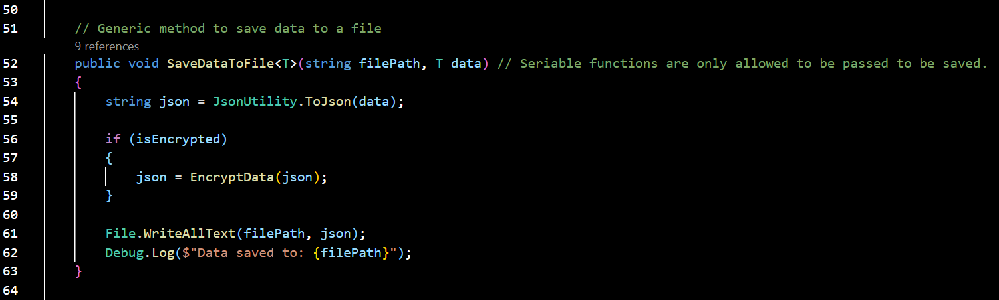Click the JsonUtility class reference

[255, 102]
